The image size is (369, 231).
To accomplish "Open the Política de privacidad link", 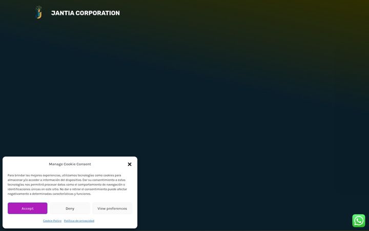I will (79, 221).
